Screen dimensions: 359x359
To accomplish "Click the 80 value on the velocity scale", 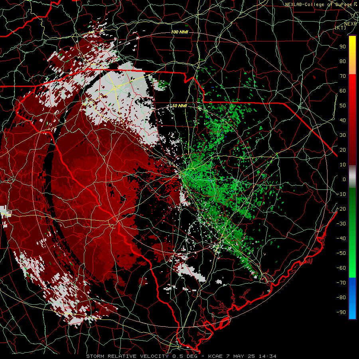I will point(343,61).
